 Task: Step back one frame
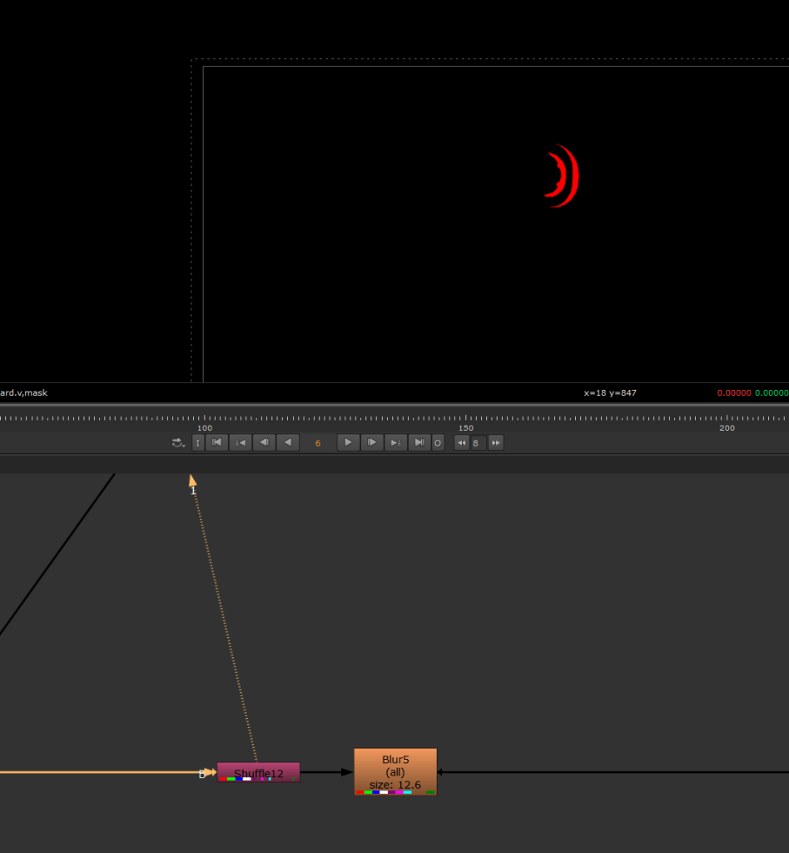point(264,443)
